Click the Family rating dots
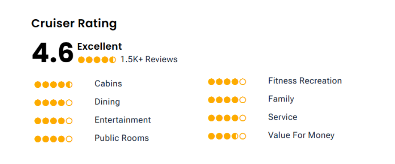 (x=227, y=100)
